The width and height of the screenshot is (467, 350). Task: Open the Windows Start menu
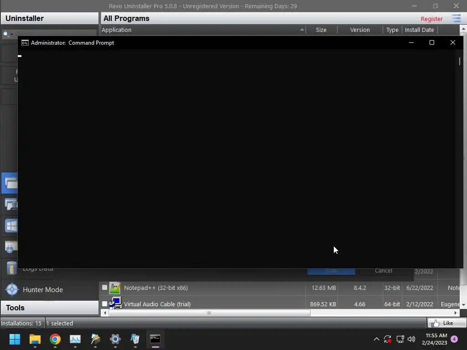(15, 339)
